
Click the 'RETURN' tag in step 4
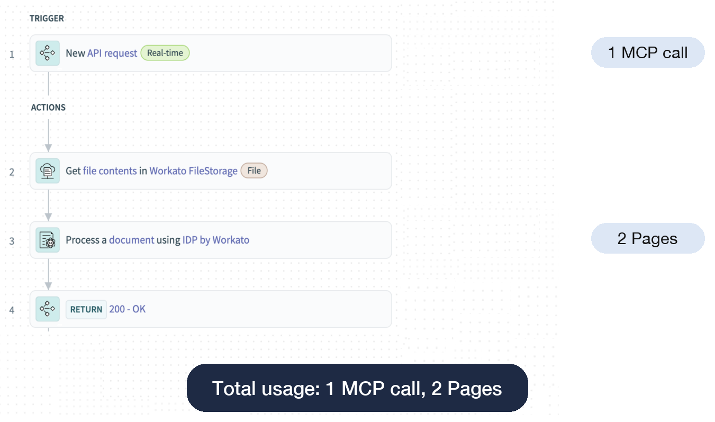[x=86, y=309]
